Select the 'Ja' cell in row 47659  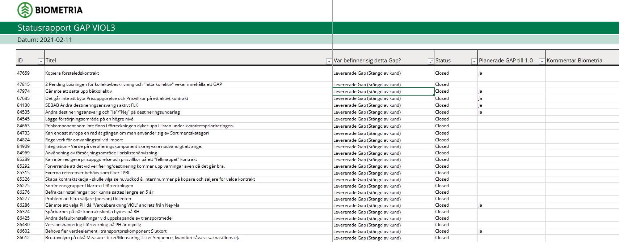[511, 73]
